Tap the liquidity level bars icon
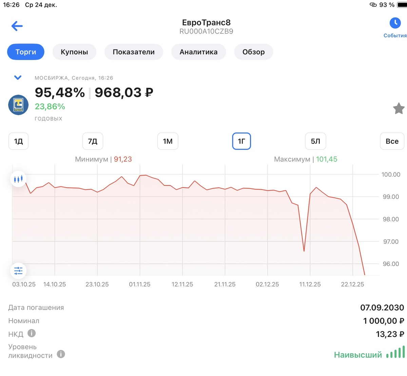The width and height of the screenshot is (407, 376). [x=395, y=352]
